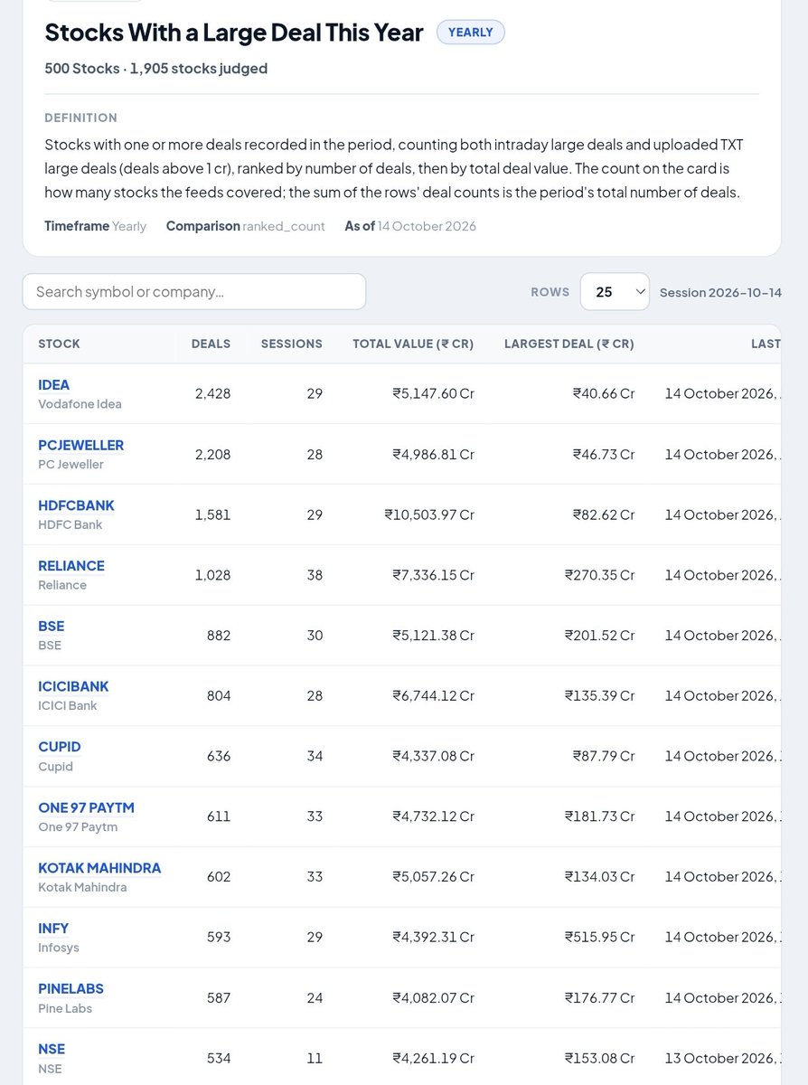The image size is (808, 1085).
Task: Select NSE sessions value 11
Action: (x=315, y=1059)
